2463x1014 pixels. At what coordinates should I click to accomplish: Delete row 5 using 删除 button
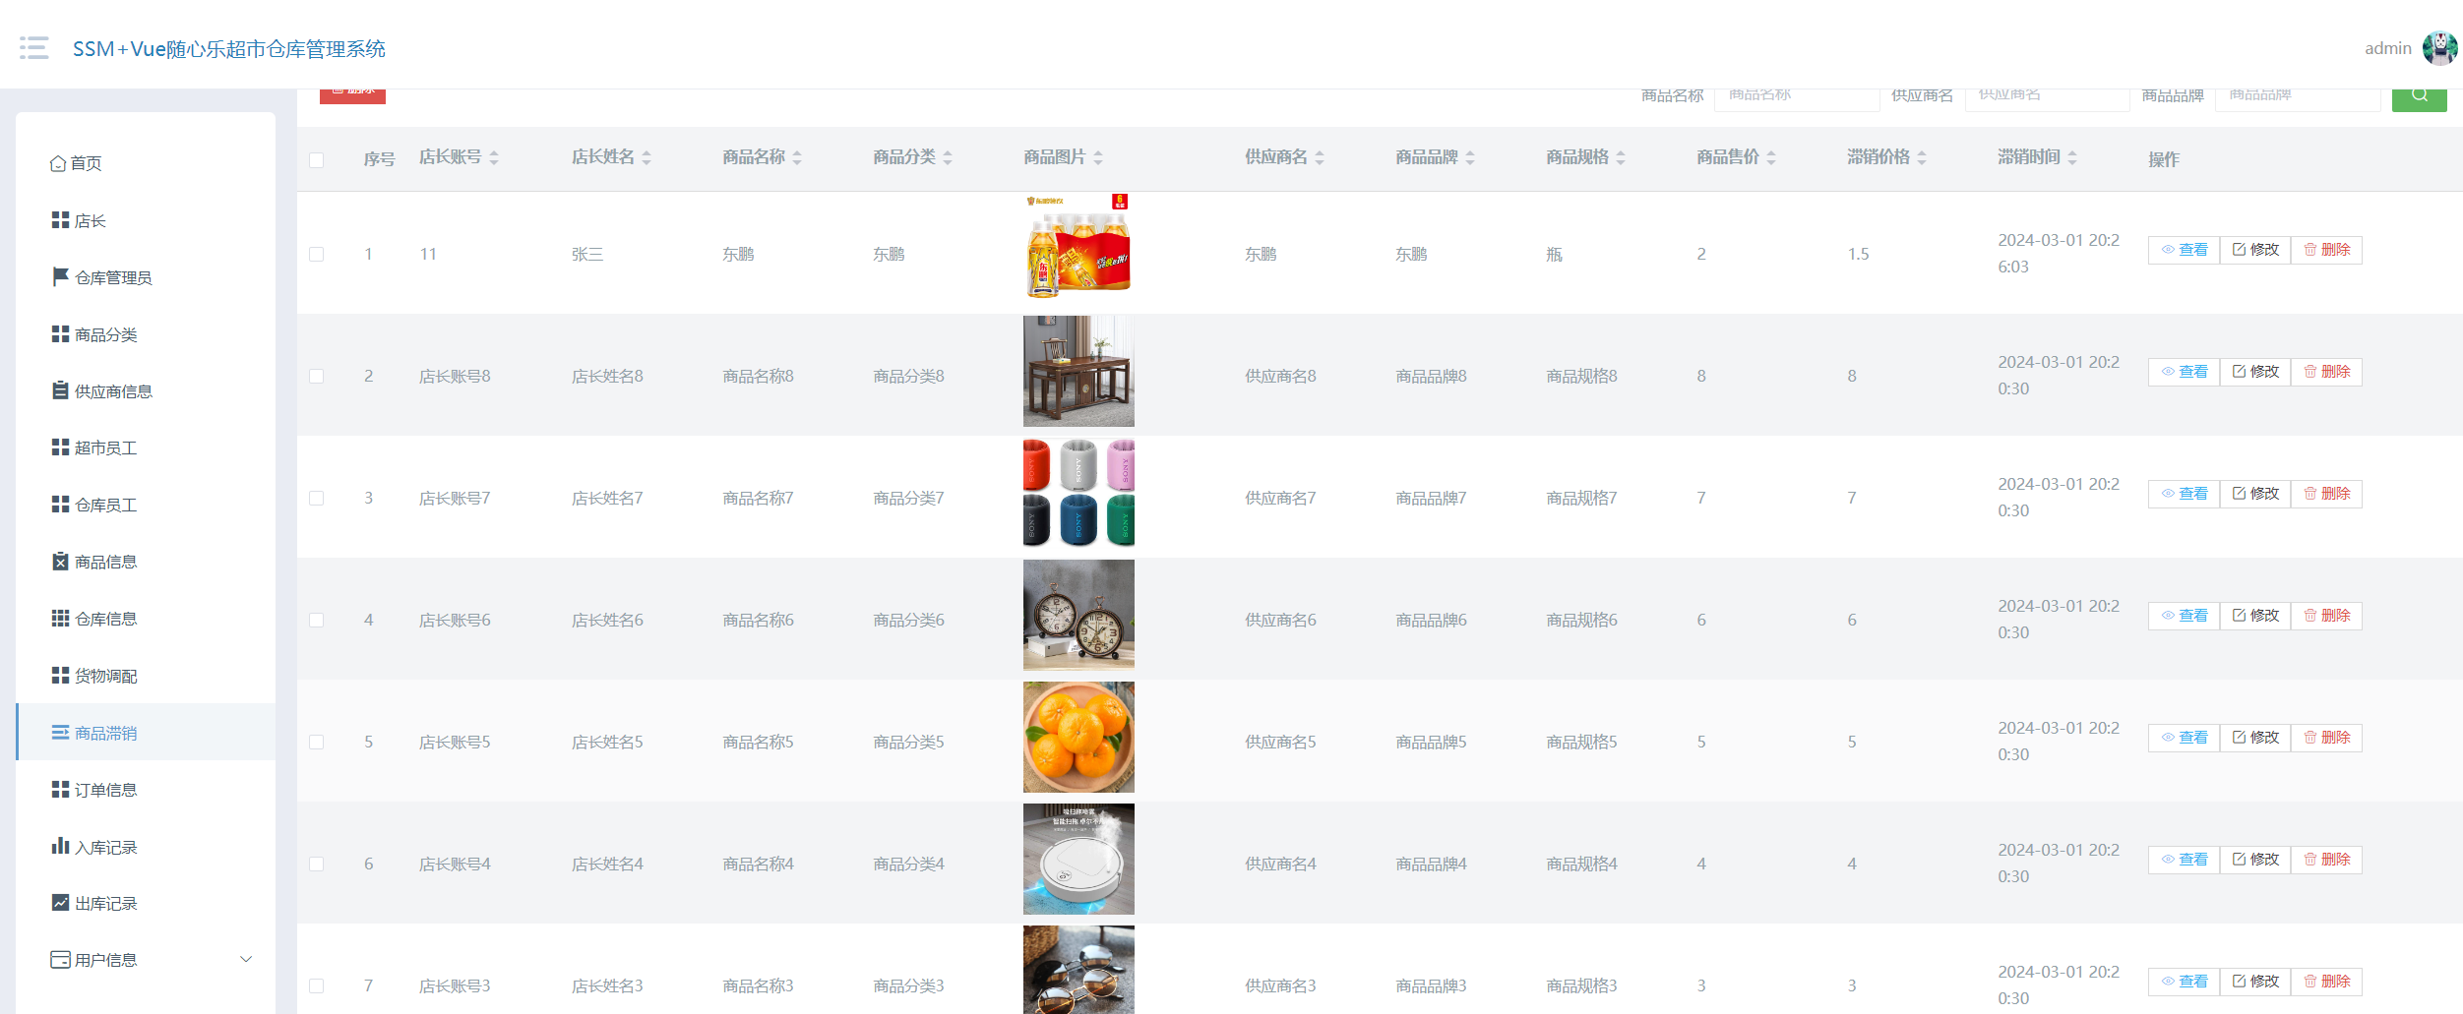[2326, 738]
